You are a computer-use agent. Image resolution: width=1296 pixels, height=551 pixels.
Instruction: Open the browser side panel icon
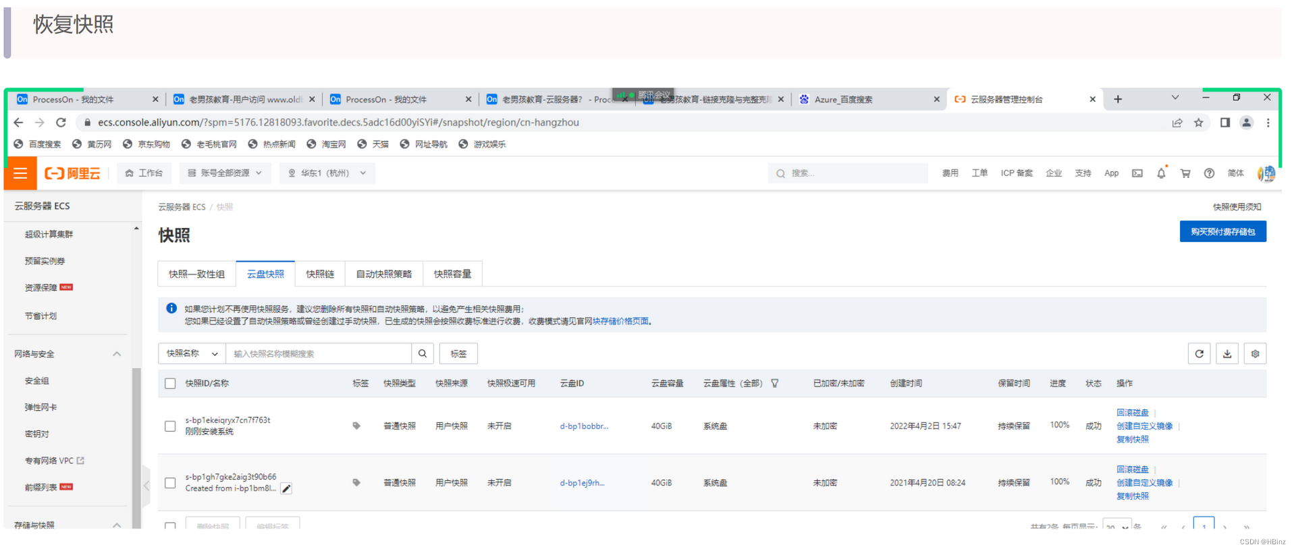tap(1224, 122)
